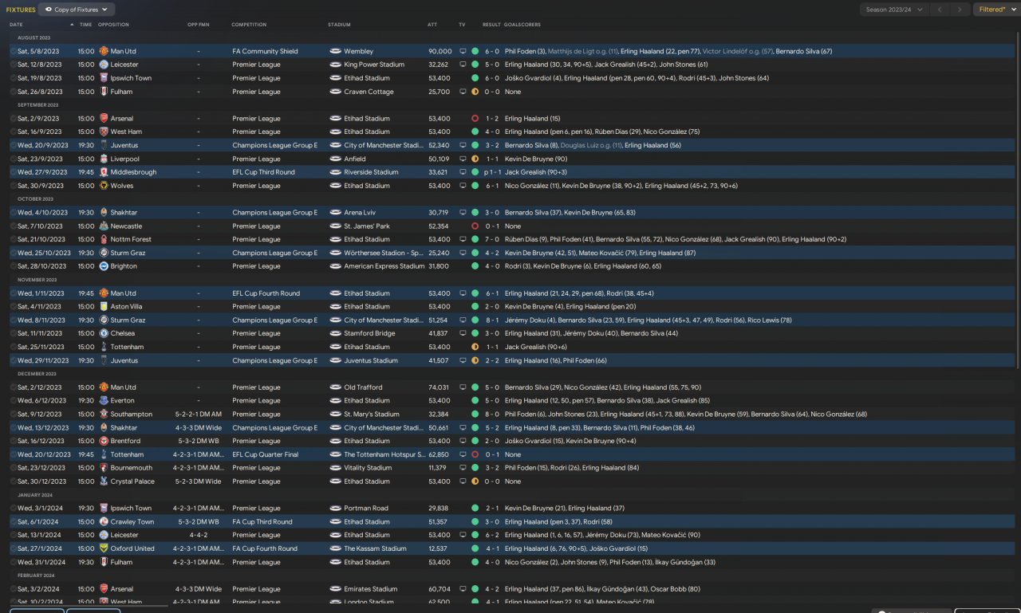Click the Ipswich Town badge on 19/8/2023 row
The height and width of the screenshot is (613, 1021).
click(x=103, y=78)
